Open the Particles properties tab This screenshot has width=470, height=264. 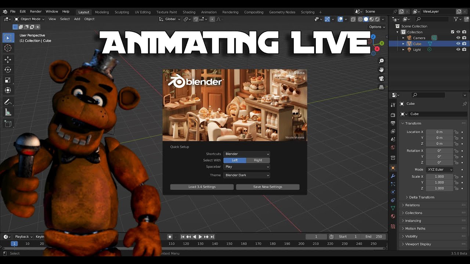tap(393, 184)
